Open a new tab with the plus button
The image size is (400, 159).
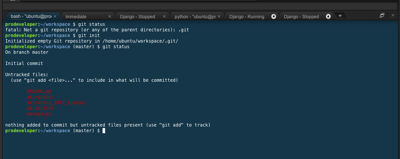(340, 16)
